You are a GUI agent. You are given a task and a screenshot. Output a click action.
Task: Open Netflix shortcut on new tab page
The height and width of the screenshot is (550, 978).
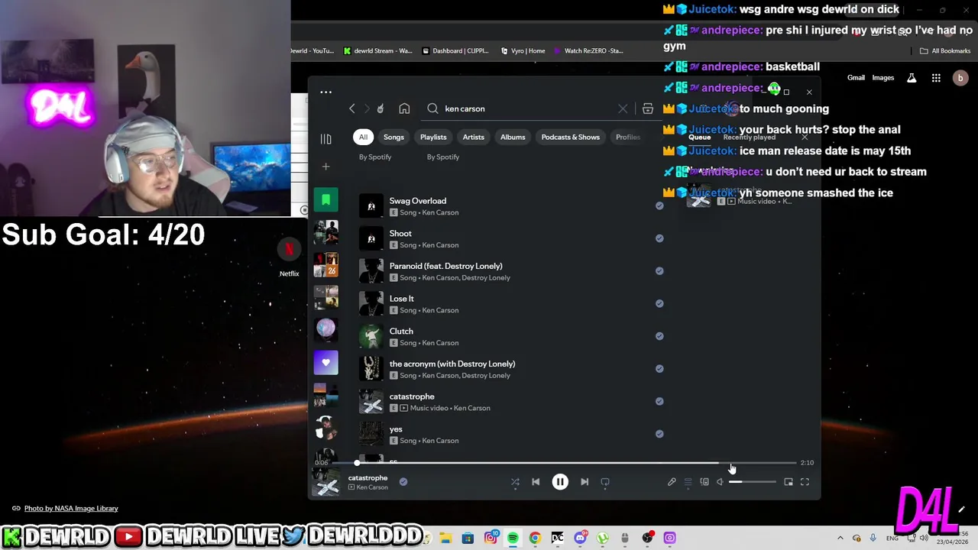pos(289,257)
